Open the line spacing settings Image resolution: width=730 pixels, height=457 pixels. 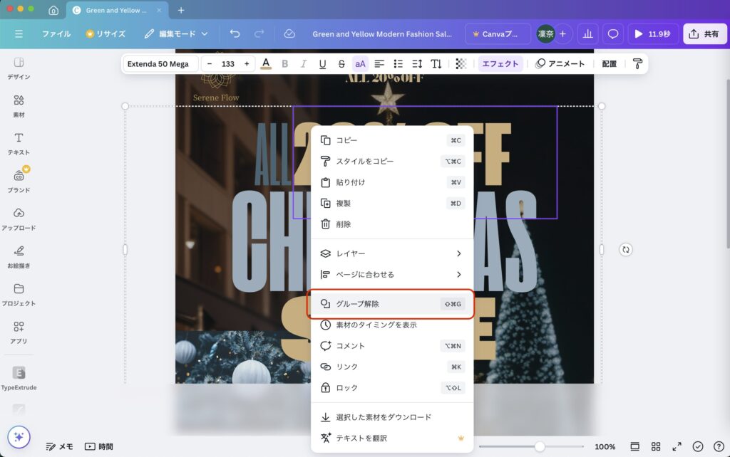click(x=417, y=63)
